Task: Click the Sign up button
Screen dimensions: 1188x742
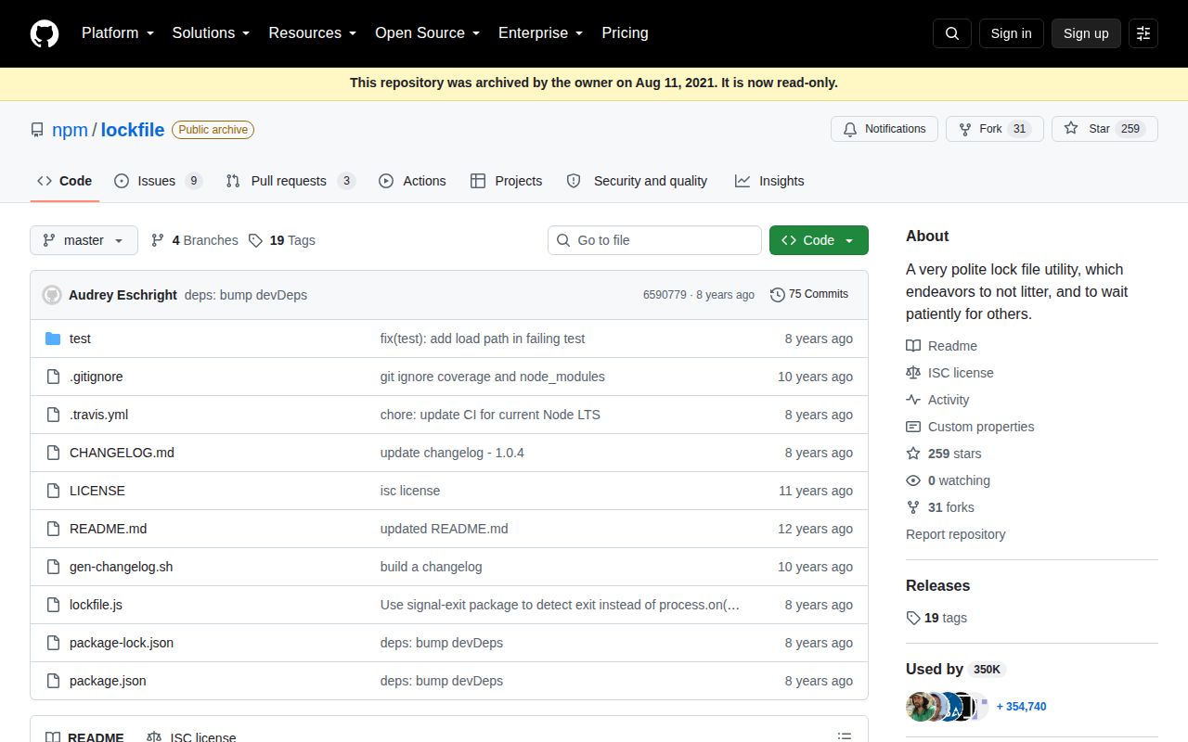Action: pyautogui.click(x=1086, y=33)
